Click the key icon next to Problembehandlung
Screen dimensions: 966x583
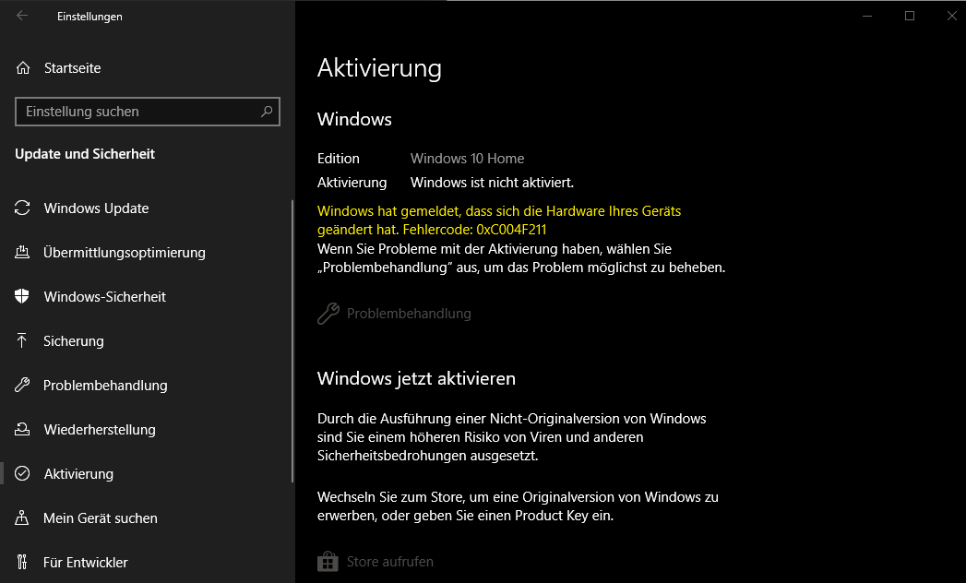click(x=328, y=313)
